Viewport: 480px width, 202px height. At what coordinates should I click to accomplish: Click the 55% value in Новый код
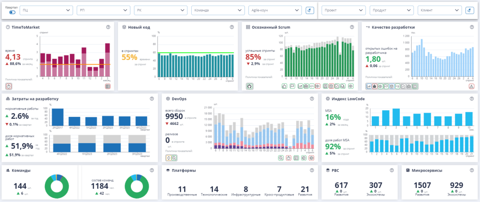[x=129, y=57]
